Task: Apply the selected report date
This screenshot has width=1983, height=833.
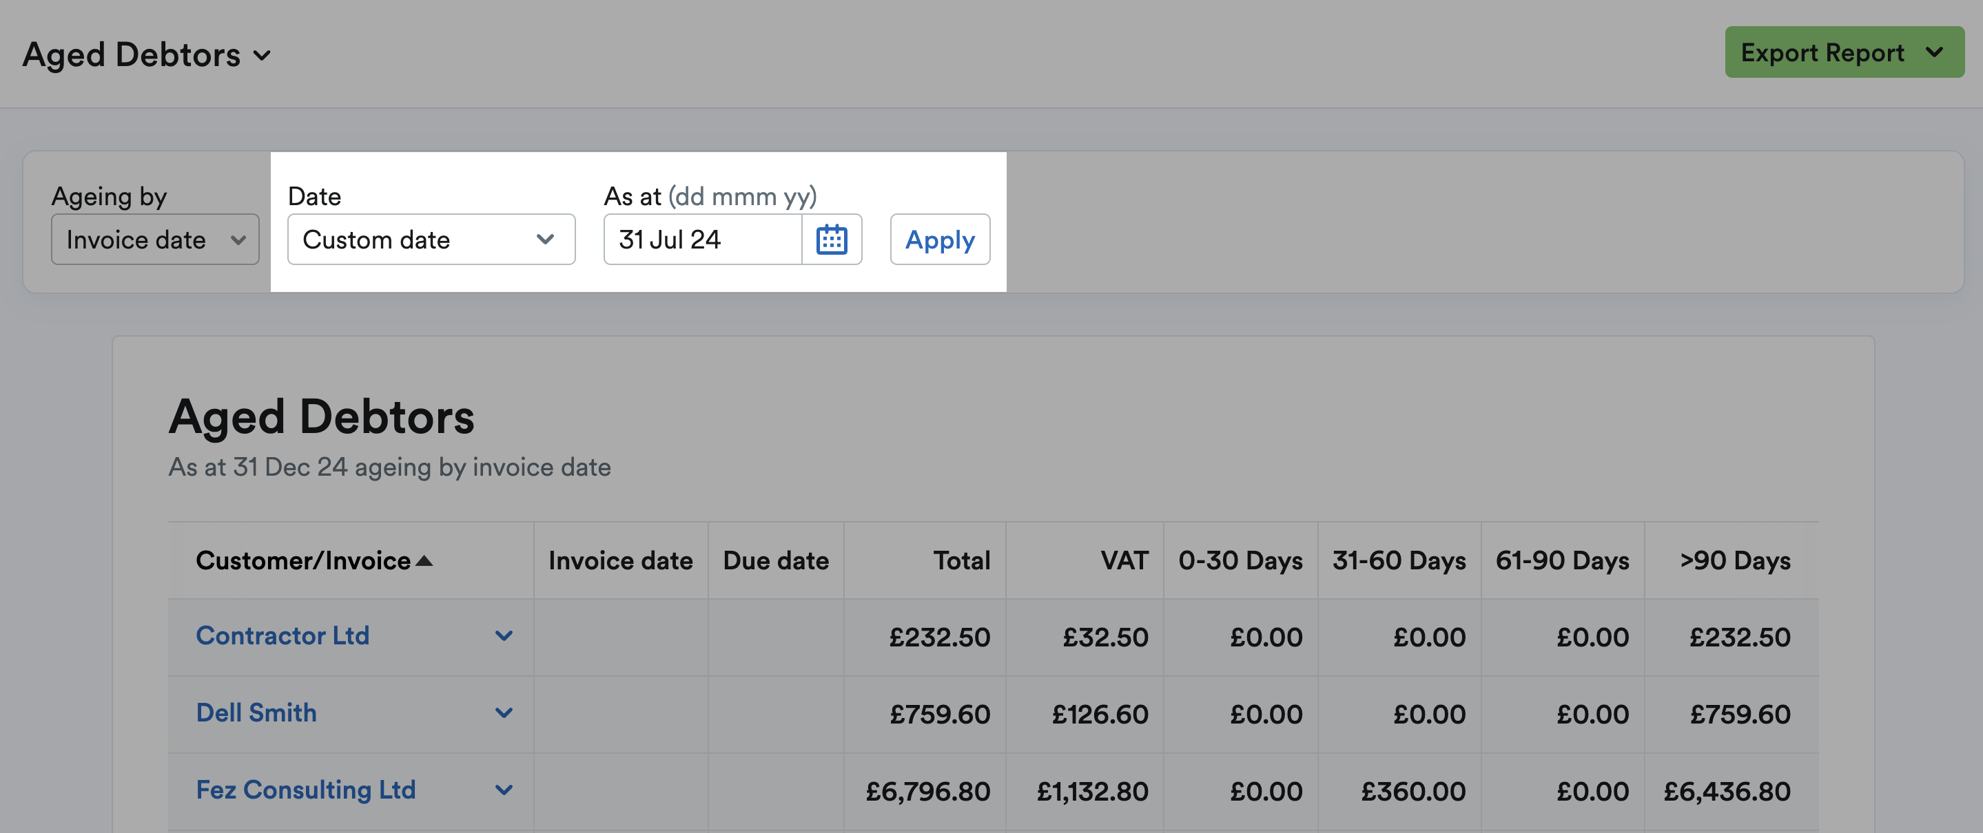Action: pos(939,239)
